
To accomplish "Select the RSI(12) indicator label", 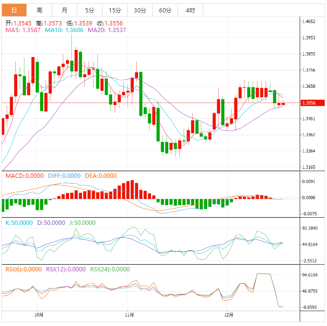I will 66,269.
